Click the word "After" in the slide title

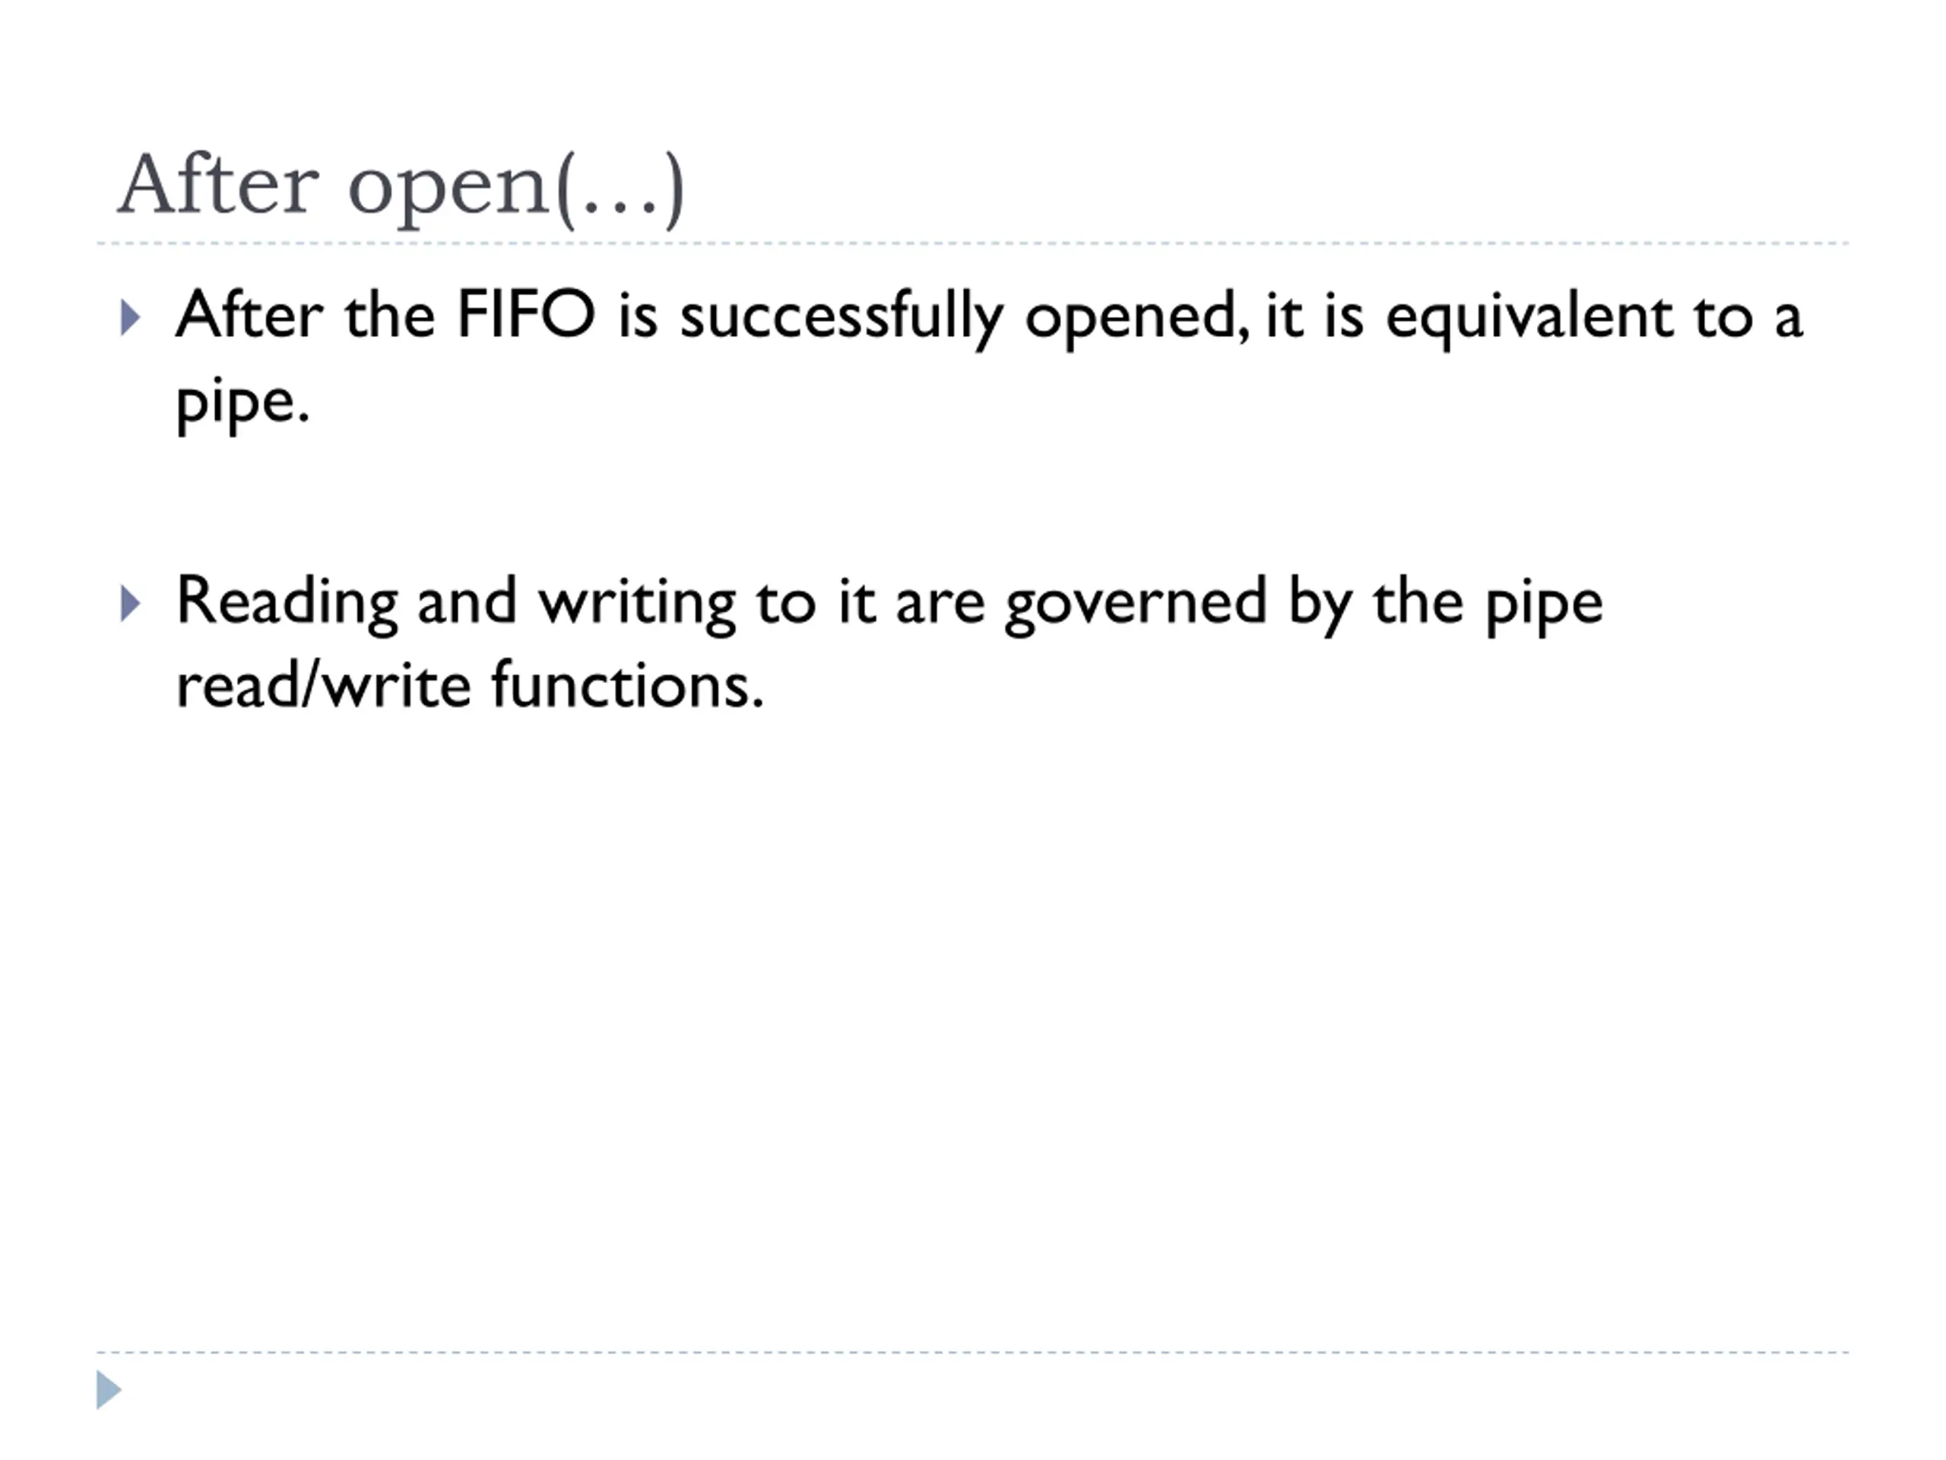(217, 185)
